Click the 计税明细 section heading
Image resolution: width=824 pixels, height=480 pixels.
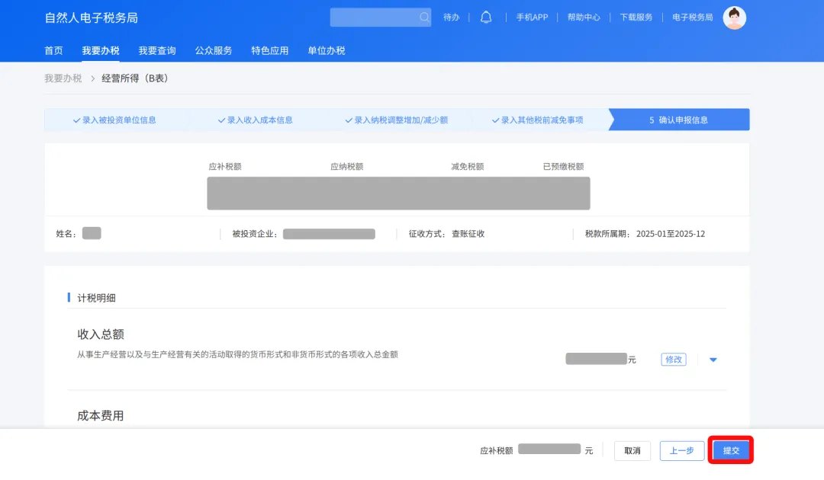(x=97, y=298)
